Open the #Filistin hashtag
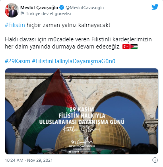The image size is (163, 167). pos(15,25)
